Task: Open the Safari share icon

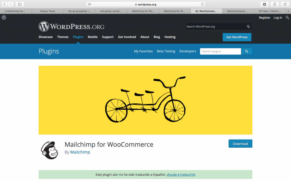Action: (x=275, y=4)
